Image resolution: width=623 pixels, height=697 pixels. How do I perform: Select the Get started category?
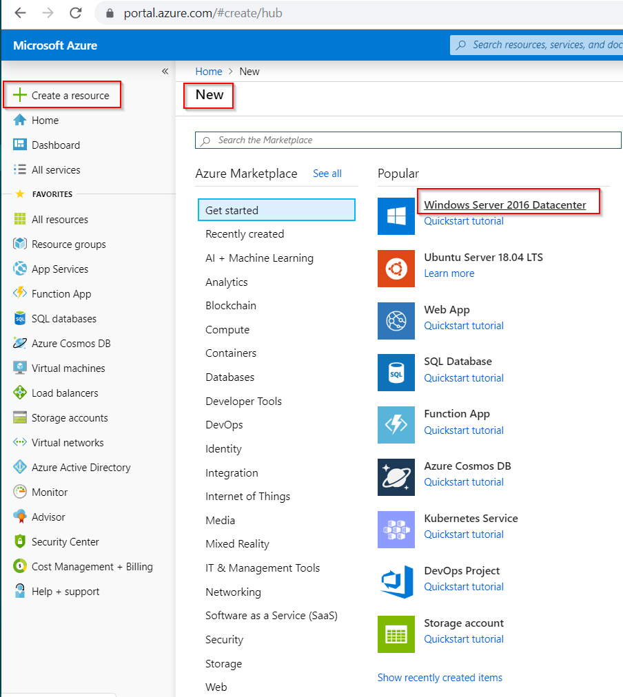click(x=276, y=210)
